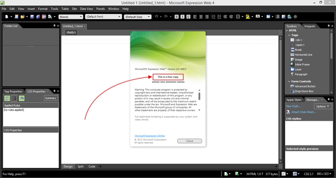Select the Advanced Button item in Toolbox

coord(303,86)
